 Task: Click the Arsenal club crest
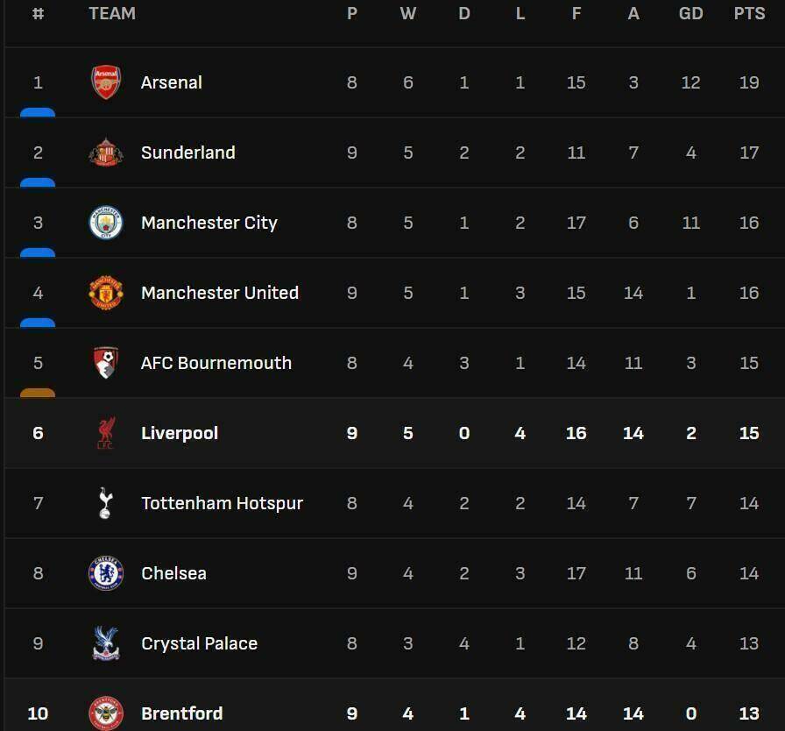106,82
